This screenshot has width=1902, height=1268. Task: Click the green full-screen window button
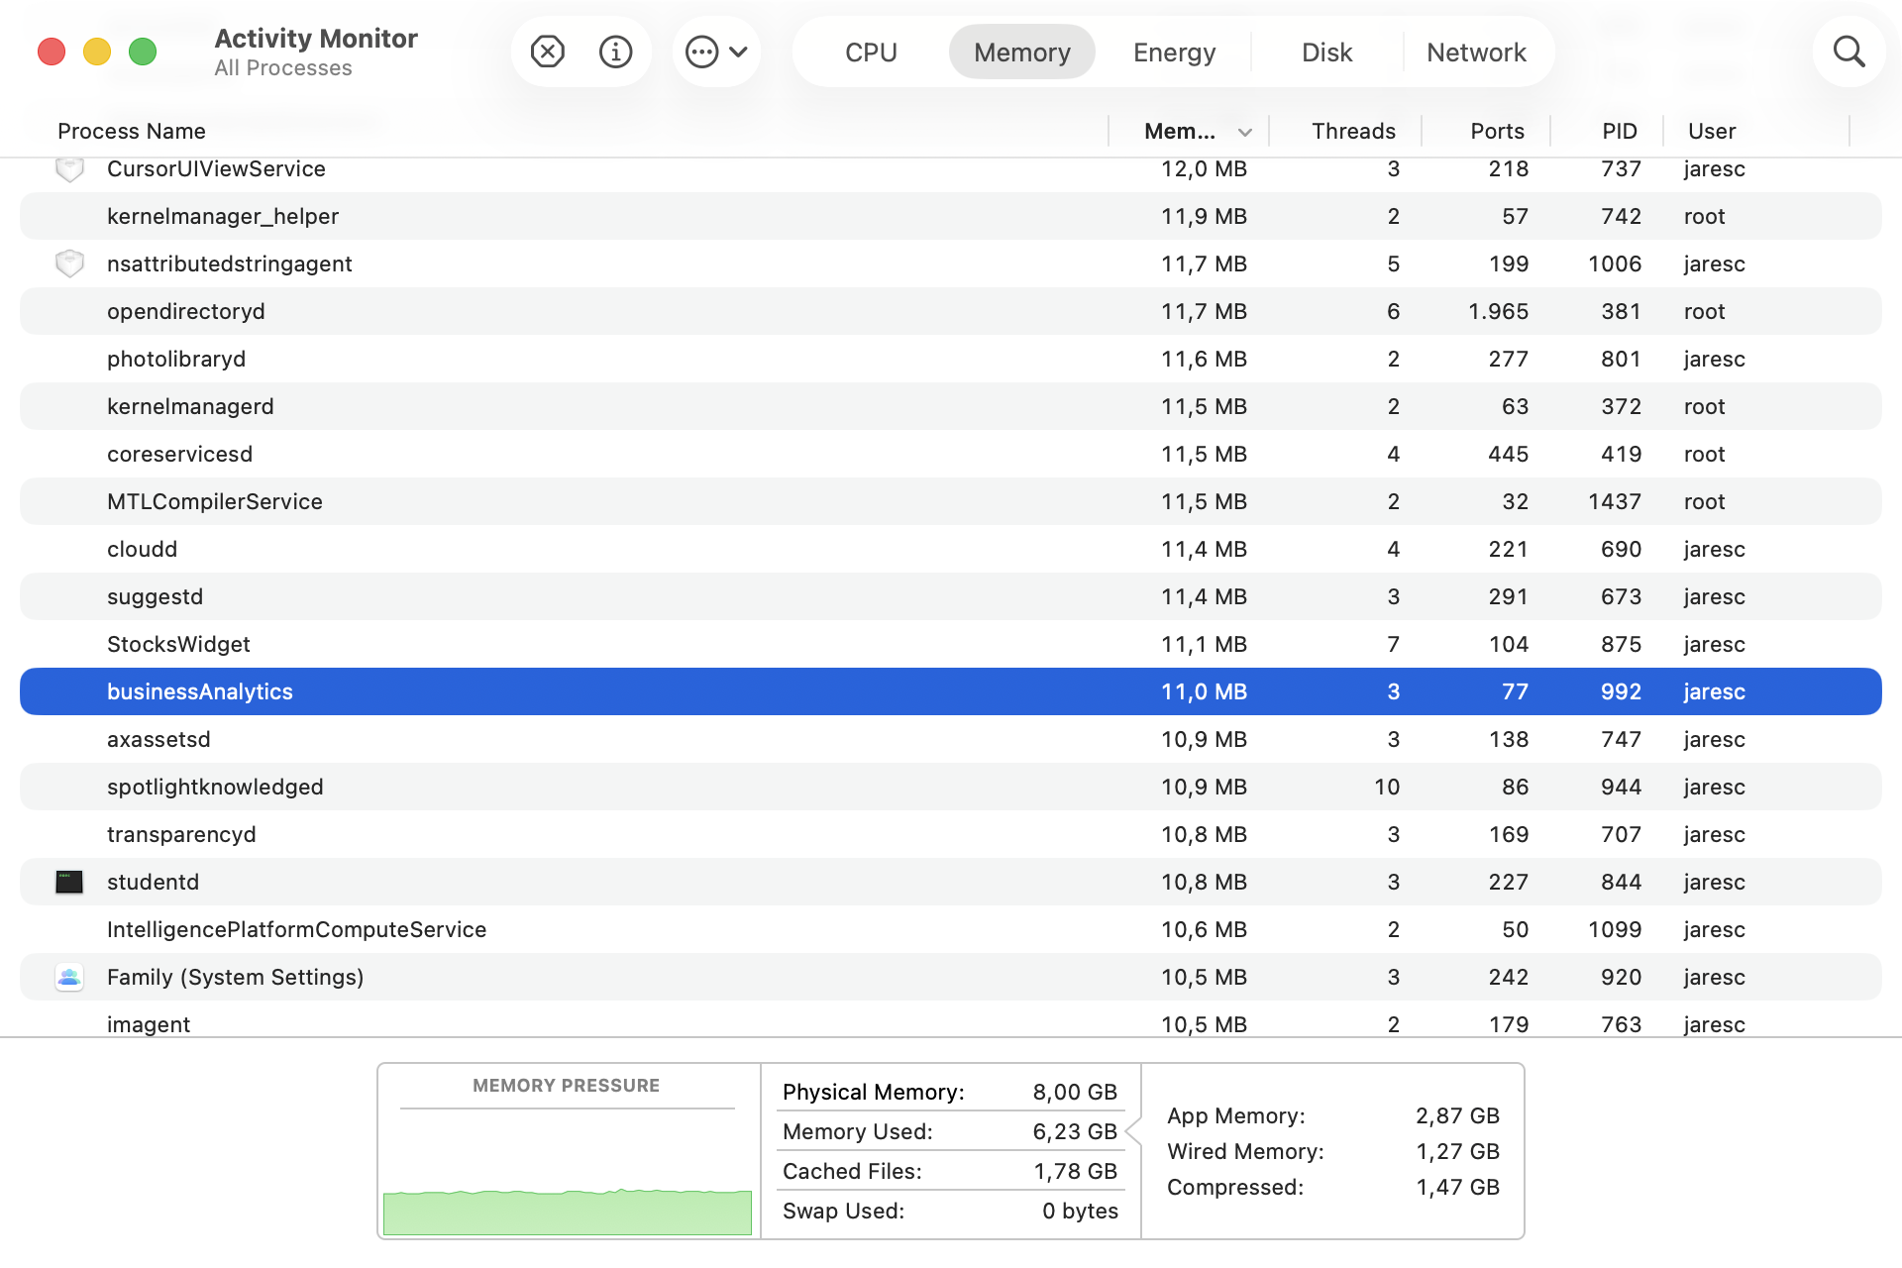pos(143,52)
